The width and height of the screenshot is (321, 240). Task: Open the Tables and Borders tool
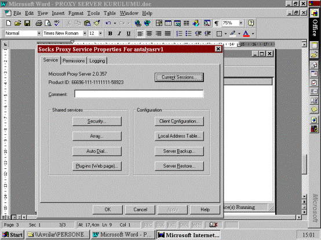(159, 23)
